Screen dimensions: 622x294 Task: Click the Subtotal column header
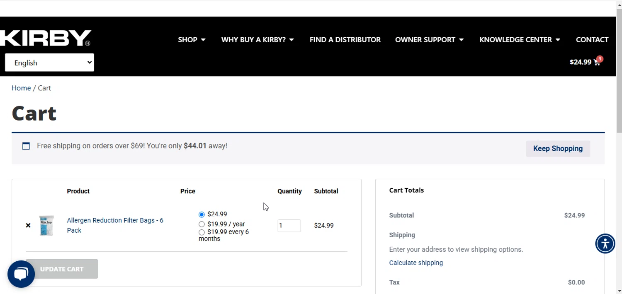pyautogui.click(x=326, y=191)
